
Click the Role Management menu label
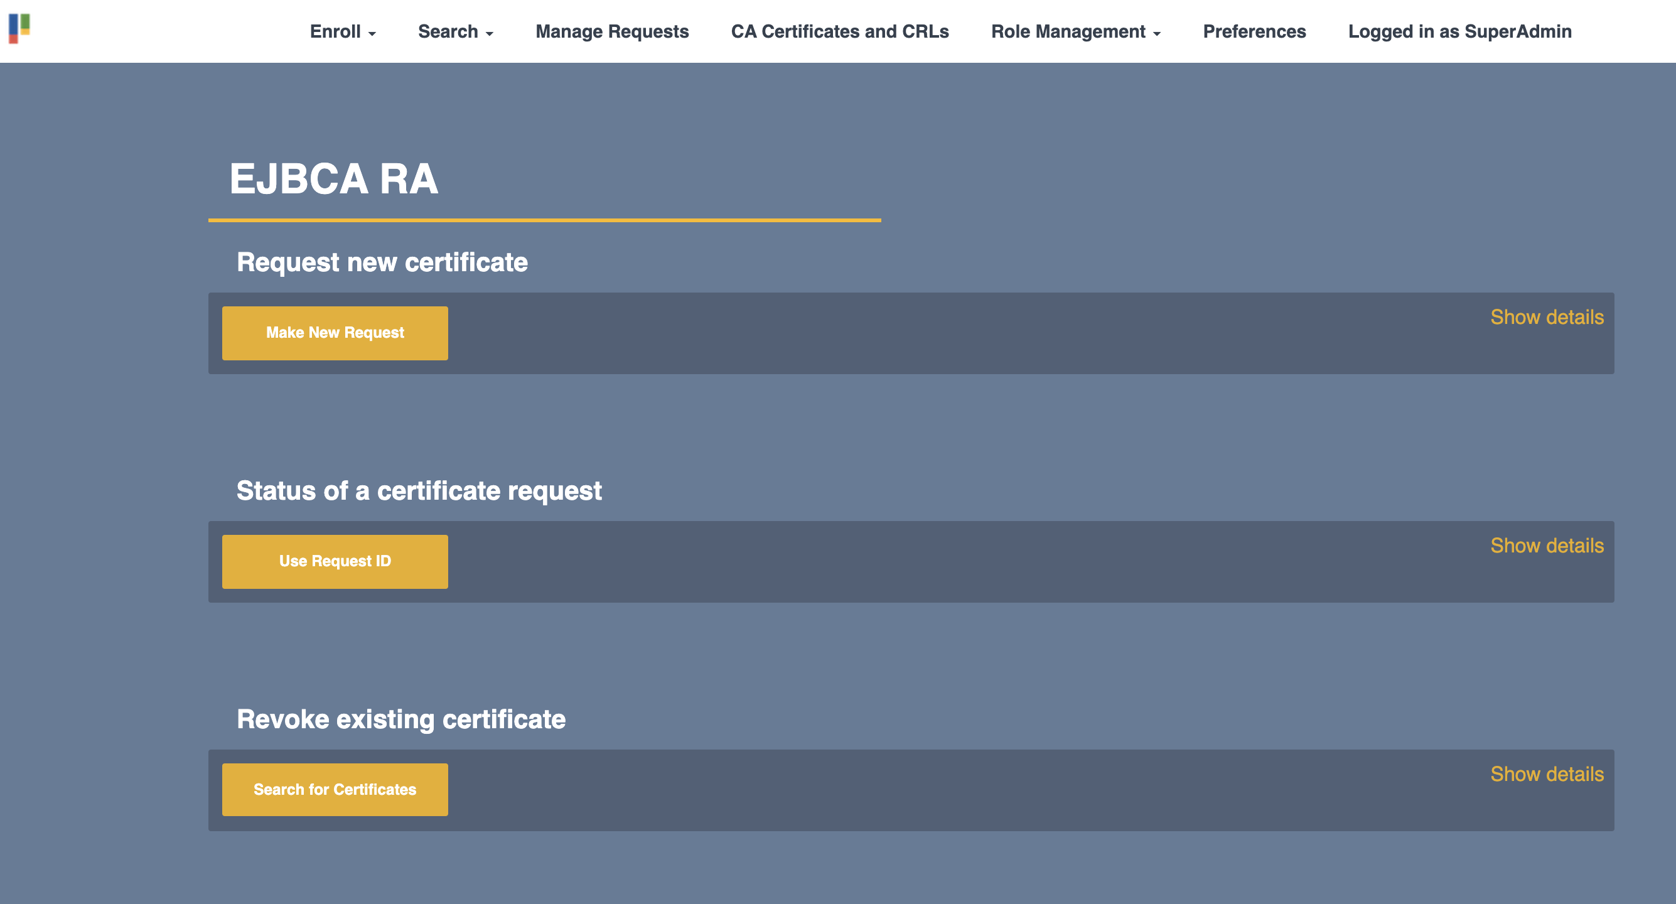pos(1068,31)
